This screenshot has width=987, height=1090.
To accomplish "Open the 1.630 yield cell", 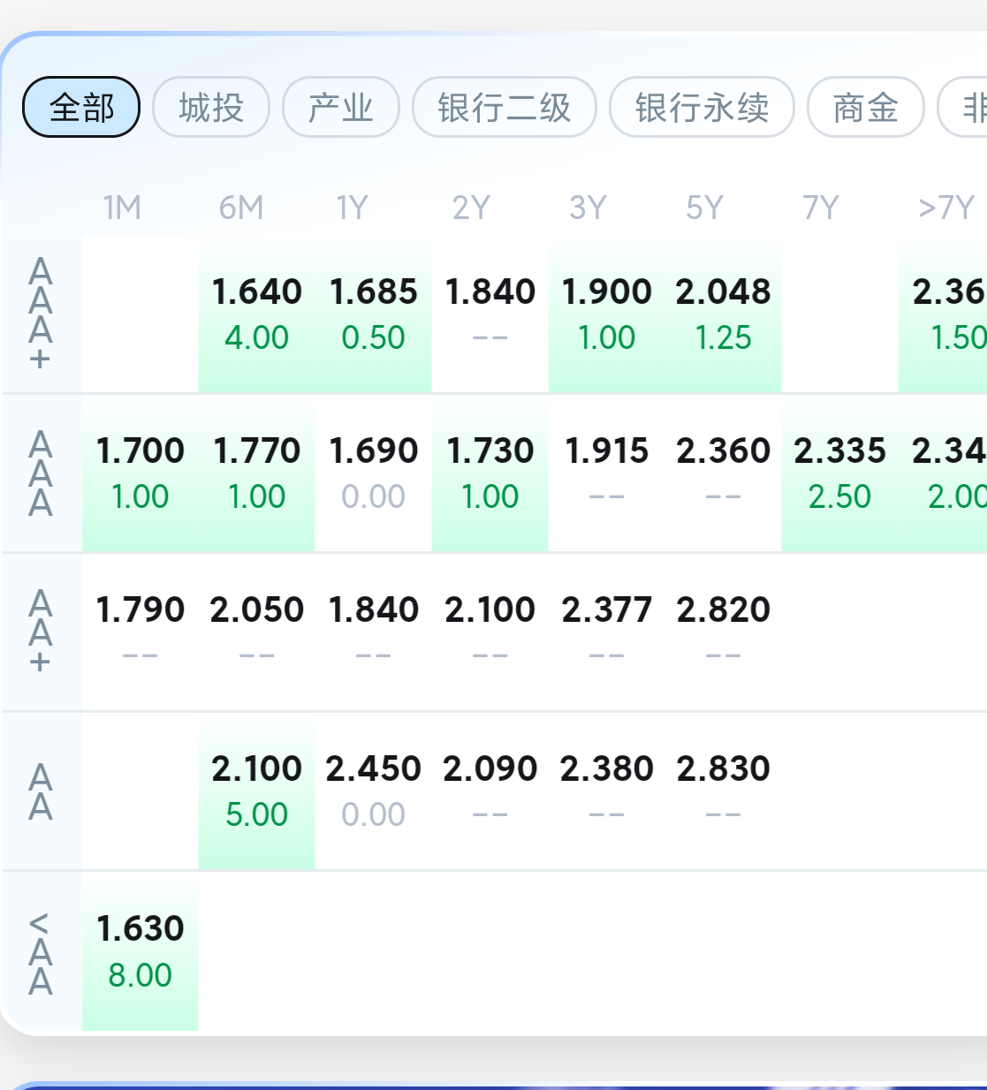I will [140, 952].
